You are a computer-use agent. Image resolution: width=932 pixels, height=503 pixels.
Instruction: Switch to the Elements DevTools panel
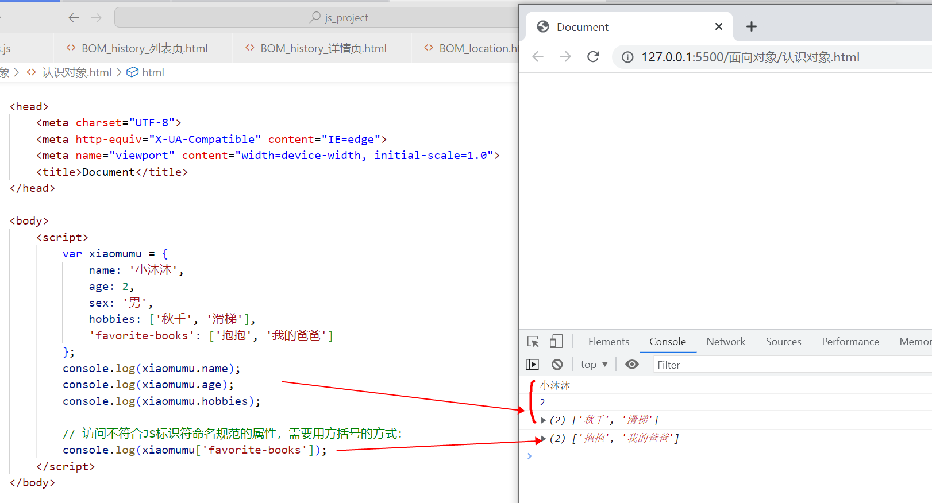[609, 342]
